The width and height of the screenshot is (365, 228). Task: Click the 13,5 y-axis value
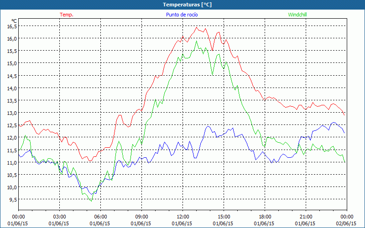[12, 100]
